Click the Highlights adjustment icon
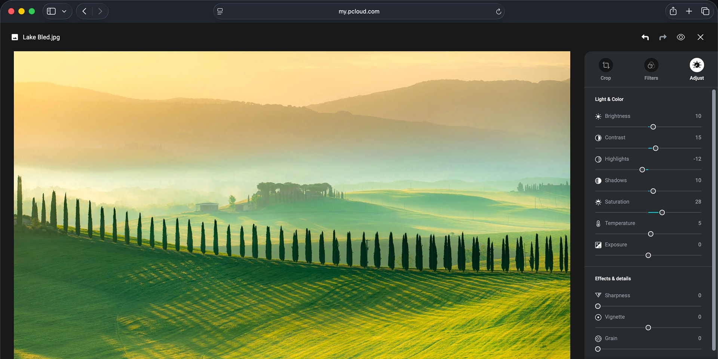718x359 pixels. pyautogui.click(x=598, y=159)
